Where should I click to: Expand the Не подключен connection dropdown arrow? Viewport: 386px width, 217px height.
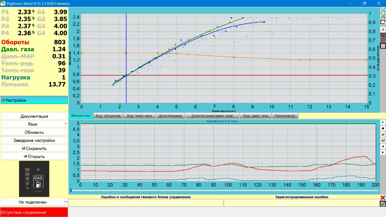point(66,202)
